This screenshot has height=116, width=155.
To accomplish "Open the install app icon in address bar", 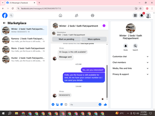I will pos(136,8).
